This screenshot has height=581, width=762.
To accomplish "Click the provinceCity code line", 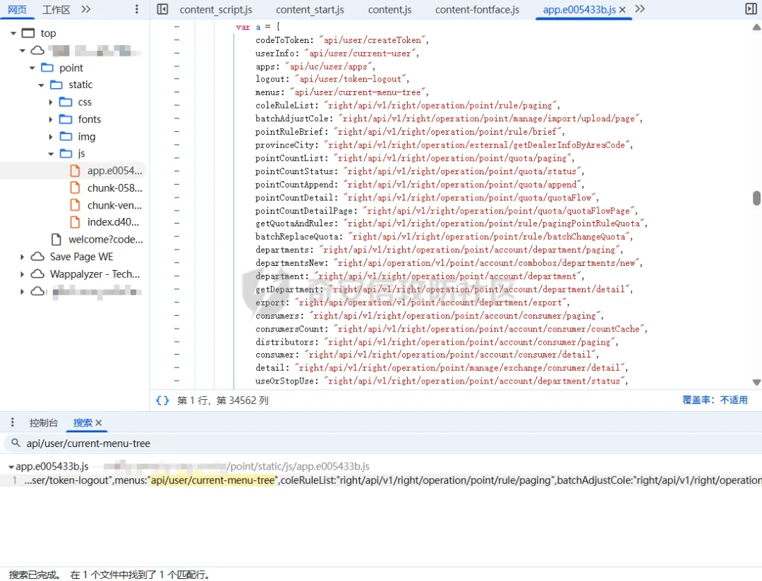I will click(445, 145).
